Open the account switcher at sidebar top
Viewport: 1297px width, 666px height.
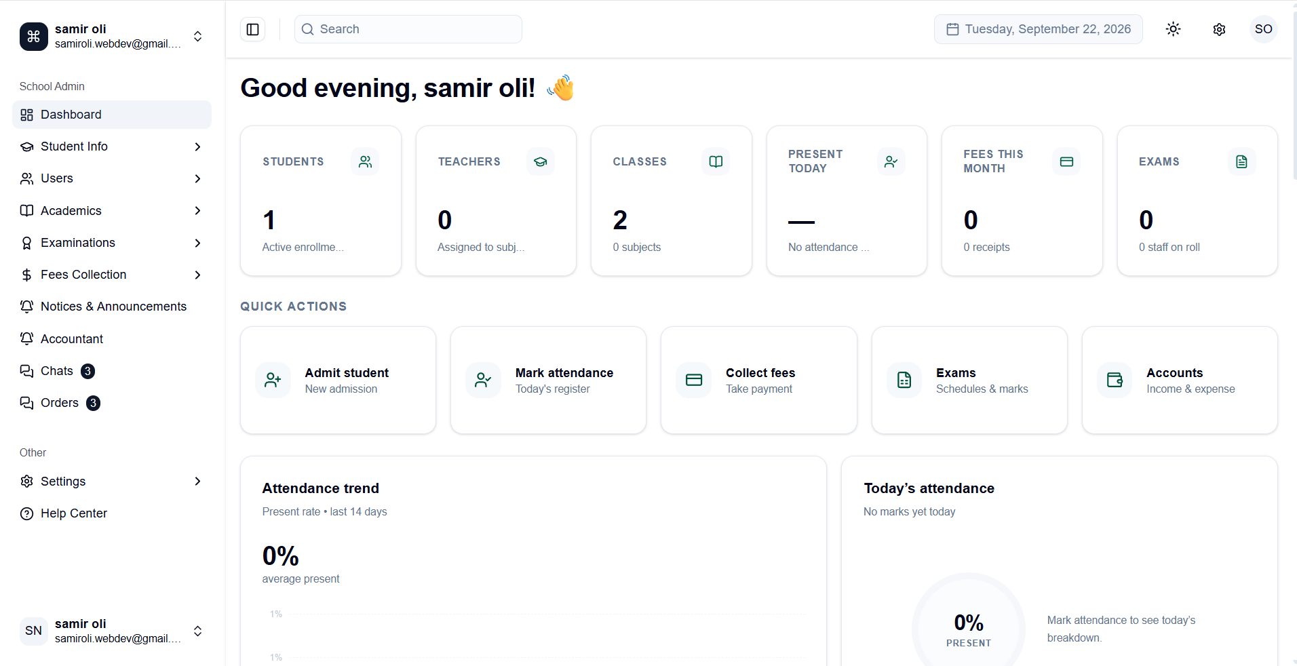[x=112, y=36]
